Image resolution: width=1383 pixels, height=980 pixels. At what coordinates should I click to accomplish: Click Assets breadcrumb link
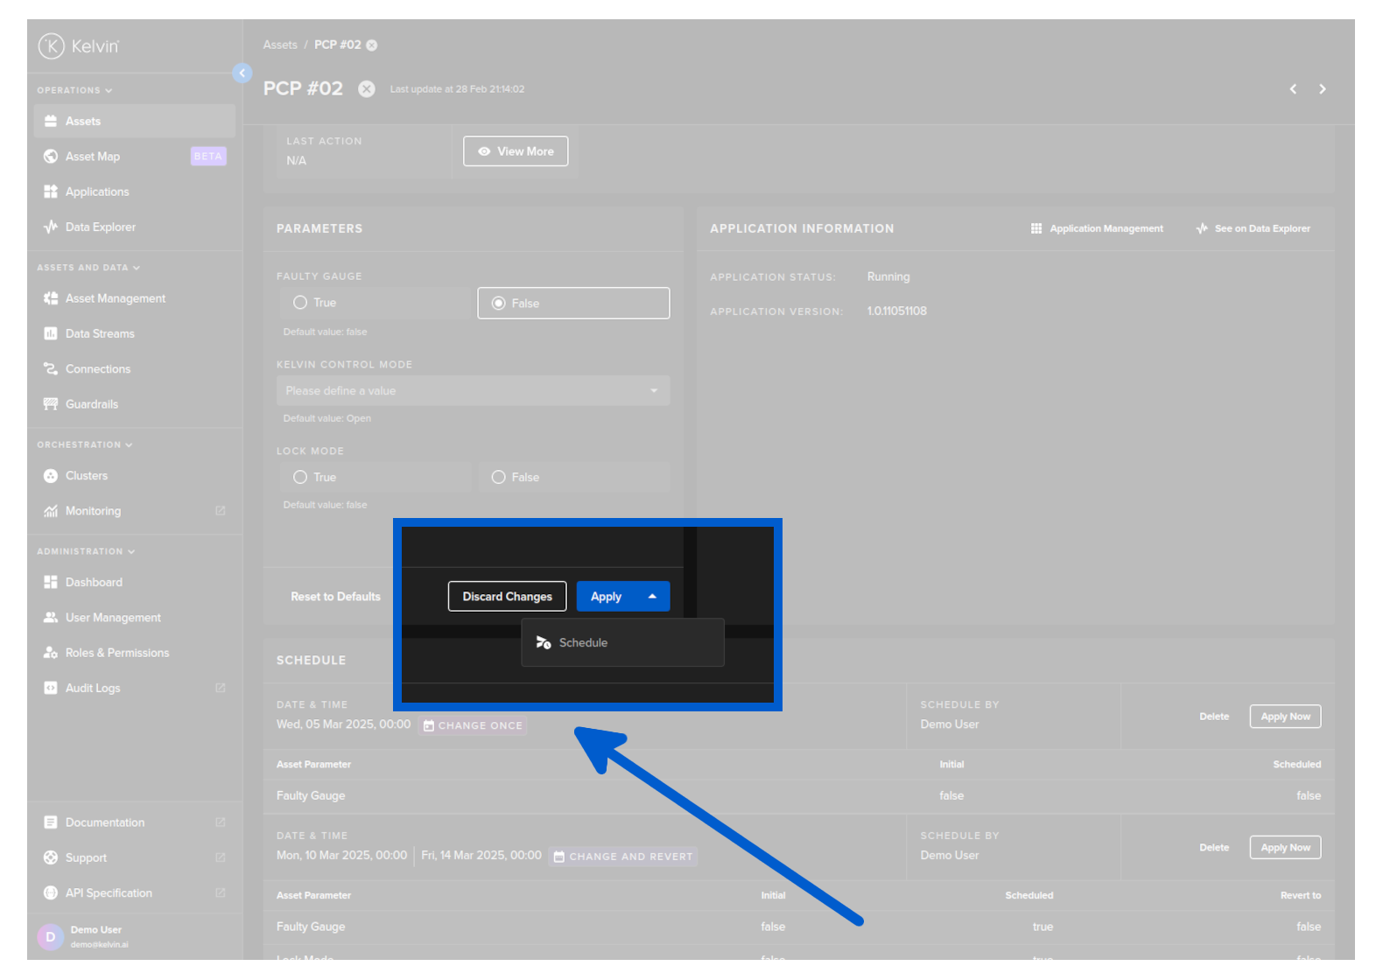280,45
